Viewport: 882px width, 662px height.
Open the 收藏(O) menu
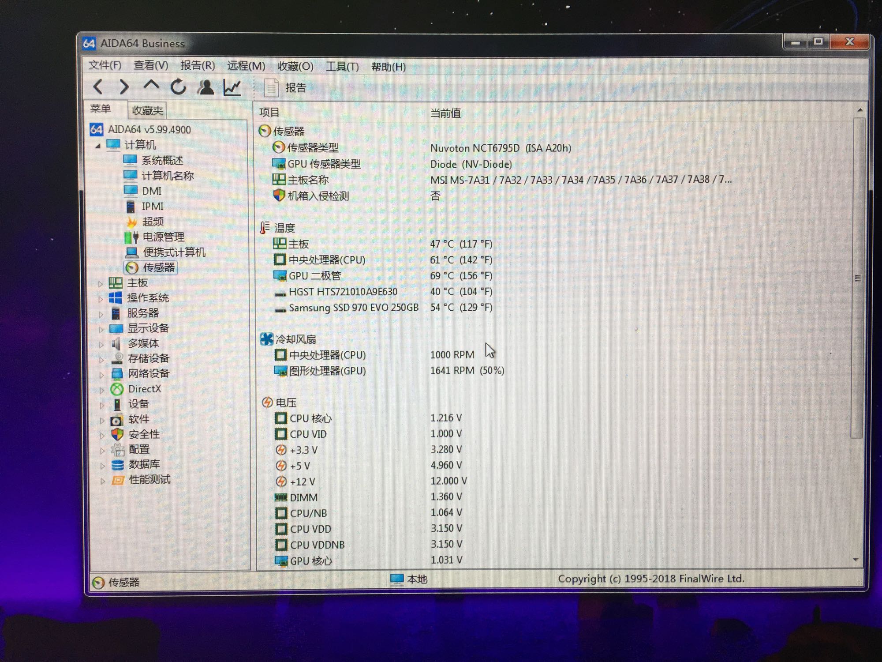295,67
